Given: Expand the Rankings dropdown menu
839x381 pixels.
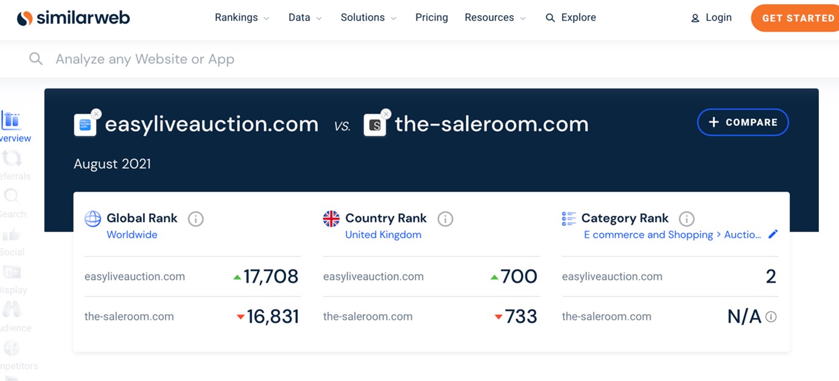Looking at the screenshot, I should click(242, 18).
